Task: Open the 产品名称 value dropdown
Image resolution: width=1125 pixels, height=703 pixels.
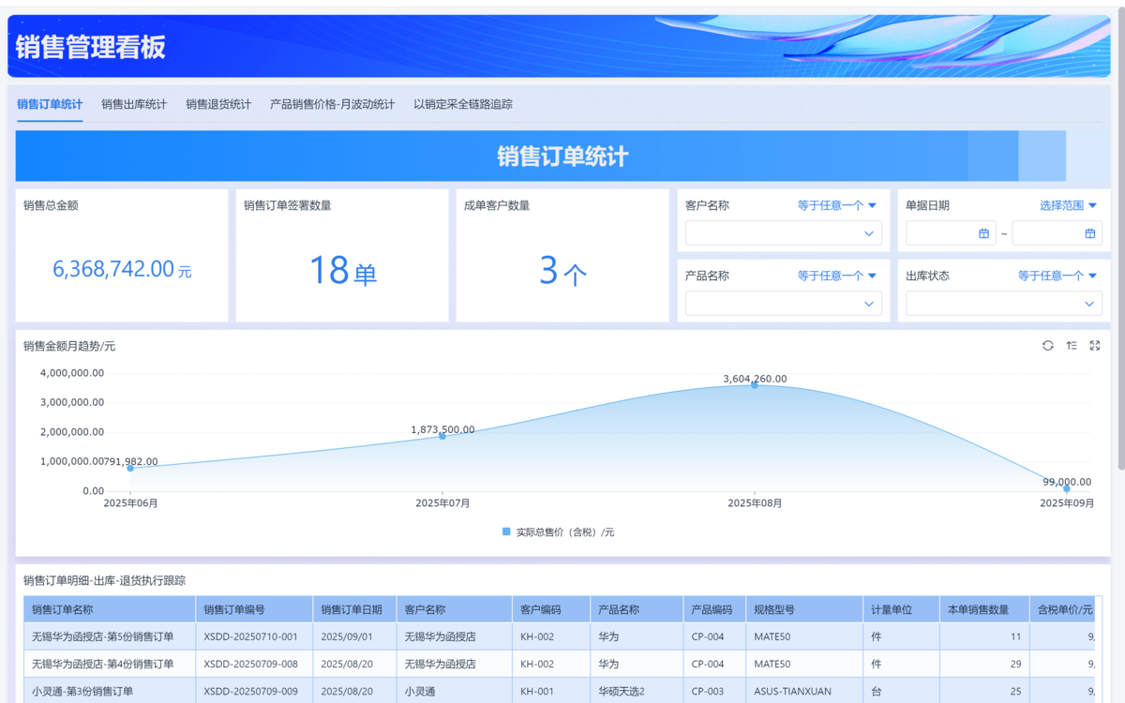Action: [x=783, y=304]
